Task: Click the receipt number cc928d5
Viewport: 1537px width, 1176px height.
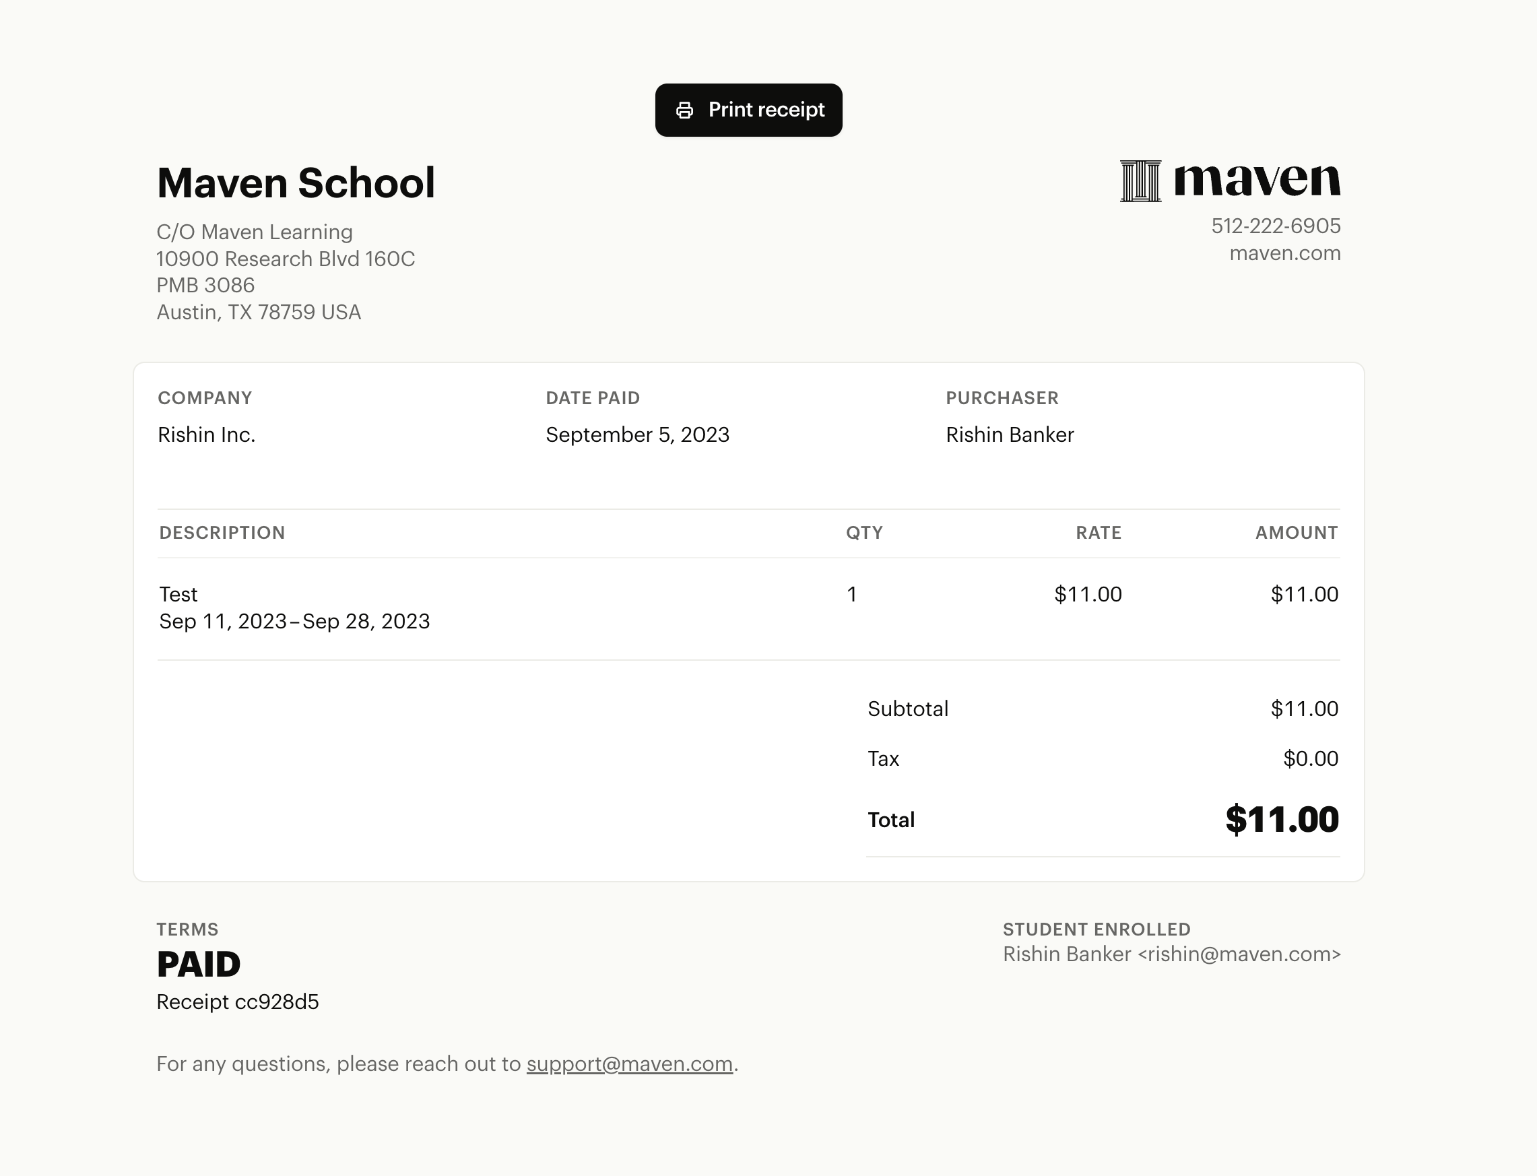Action: pyautogui.click(x=277, y=1002)
